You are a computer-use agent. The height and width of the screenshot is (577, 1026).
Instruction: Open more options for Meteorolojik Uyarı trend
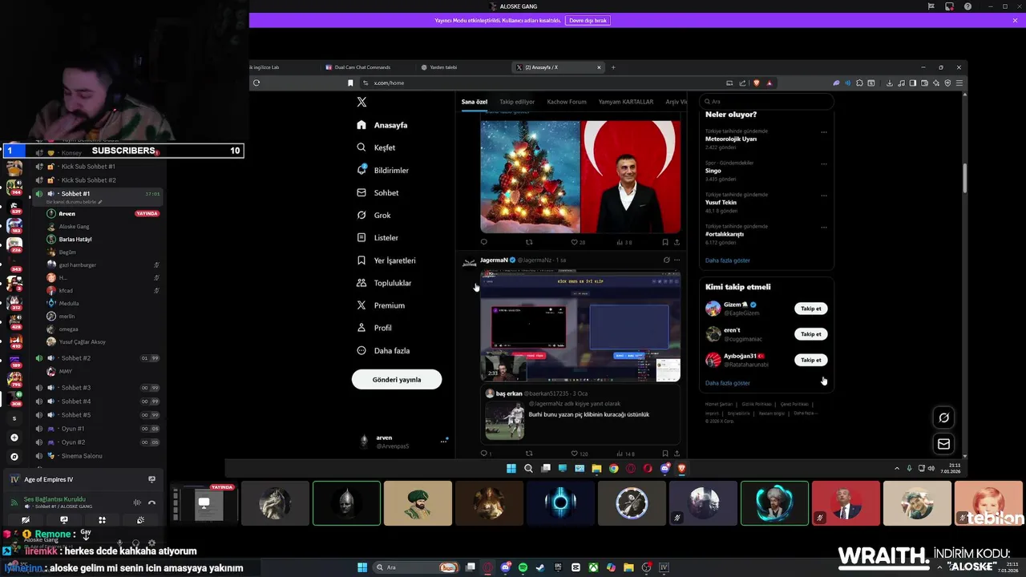(x=823, y=131)
